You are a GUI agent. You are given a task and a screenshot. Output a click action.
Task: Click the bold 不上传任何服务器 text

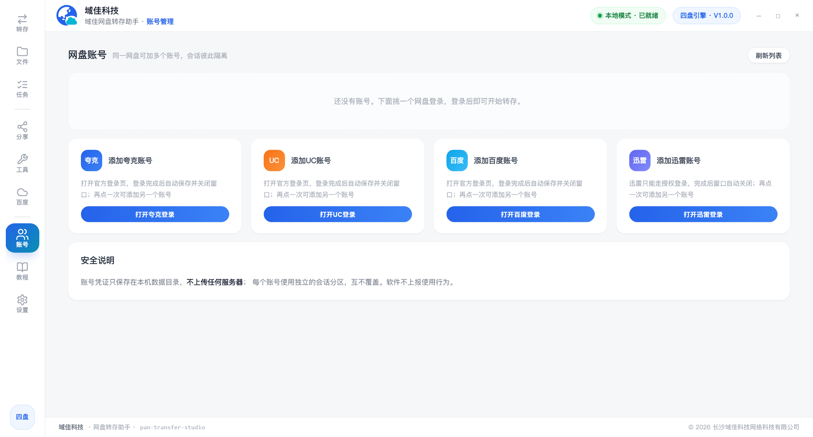(214, 282)
